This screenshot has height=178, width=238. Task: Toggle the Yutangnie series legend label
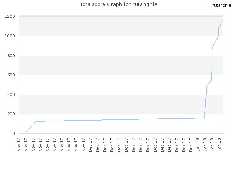pyautogui.click(x=222, y=6)
